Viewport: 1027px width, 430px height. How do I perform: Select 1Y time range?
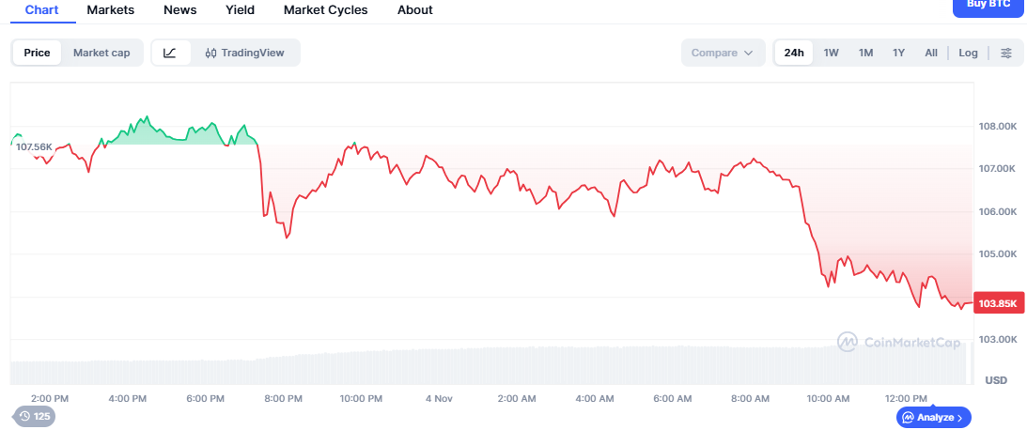pyautogui.click(x=898, y=53)
